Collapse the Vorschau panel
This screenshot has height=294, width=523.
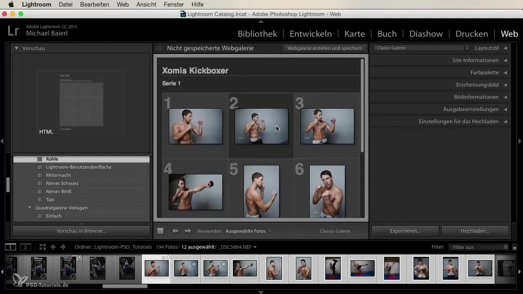pyautogui.click(x=16, y=48)
